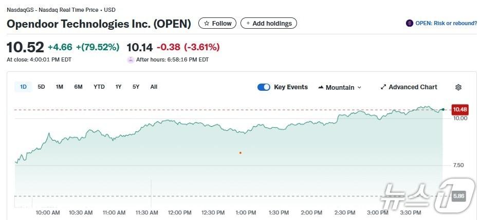This screenshot has width=482, height=220.
Task: Click the Advanced Chart expand arrows icon
Action: click(383, 87)
